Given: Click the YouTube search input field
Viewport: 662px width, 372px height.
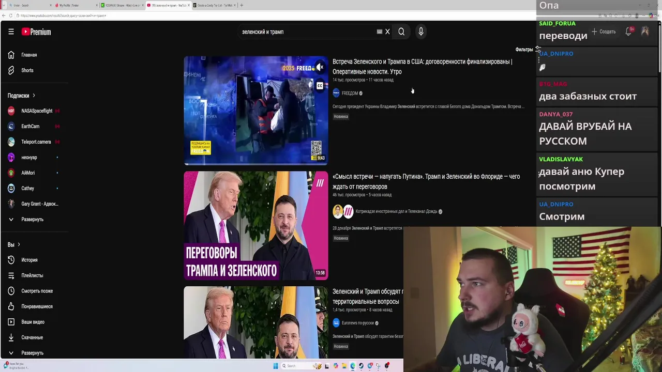Looking at the screenshot, I should coord(308,32).
